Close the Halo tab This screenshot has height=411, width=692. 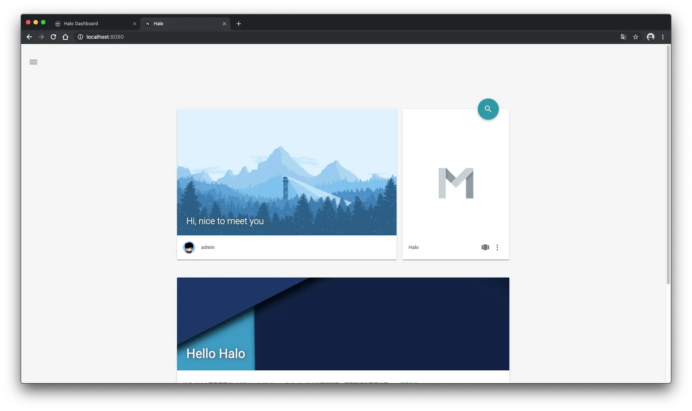pos(224,24)
